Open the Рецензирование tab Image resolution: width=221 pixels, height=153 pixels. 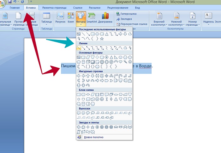[x=118, y=8]
